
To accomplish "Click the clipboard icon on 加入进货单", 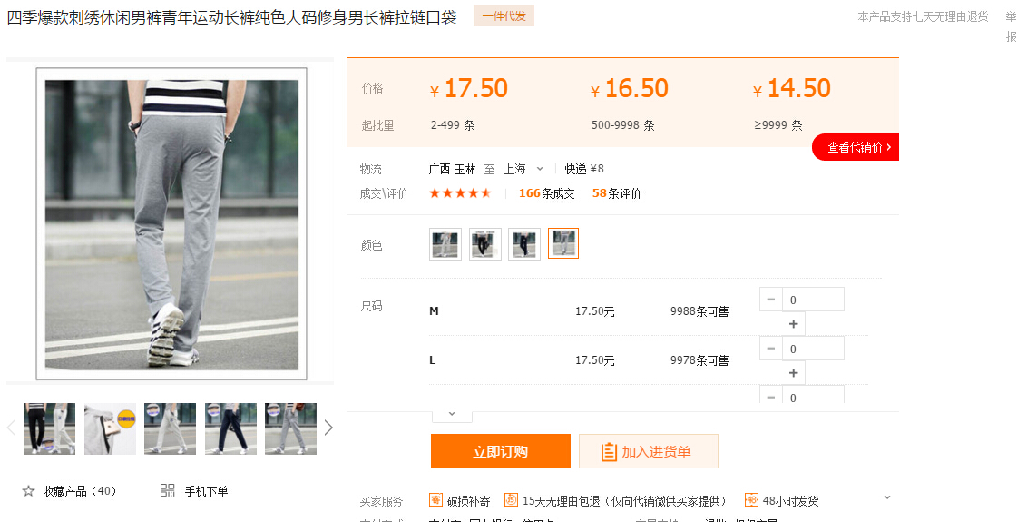I will (609, 451).
